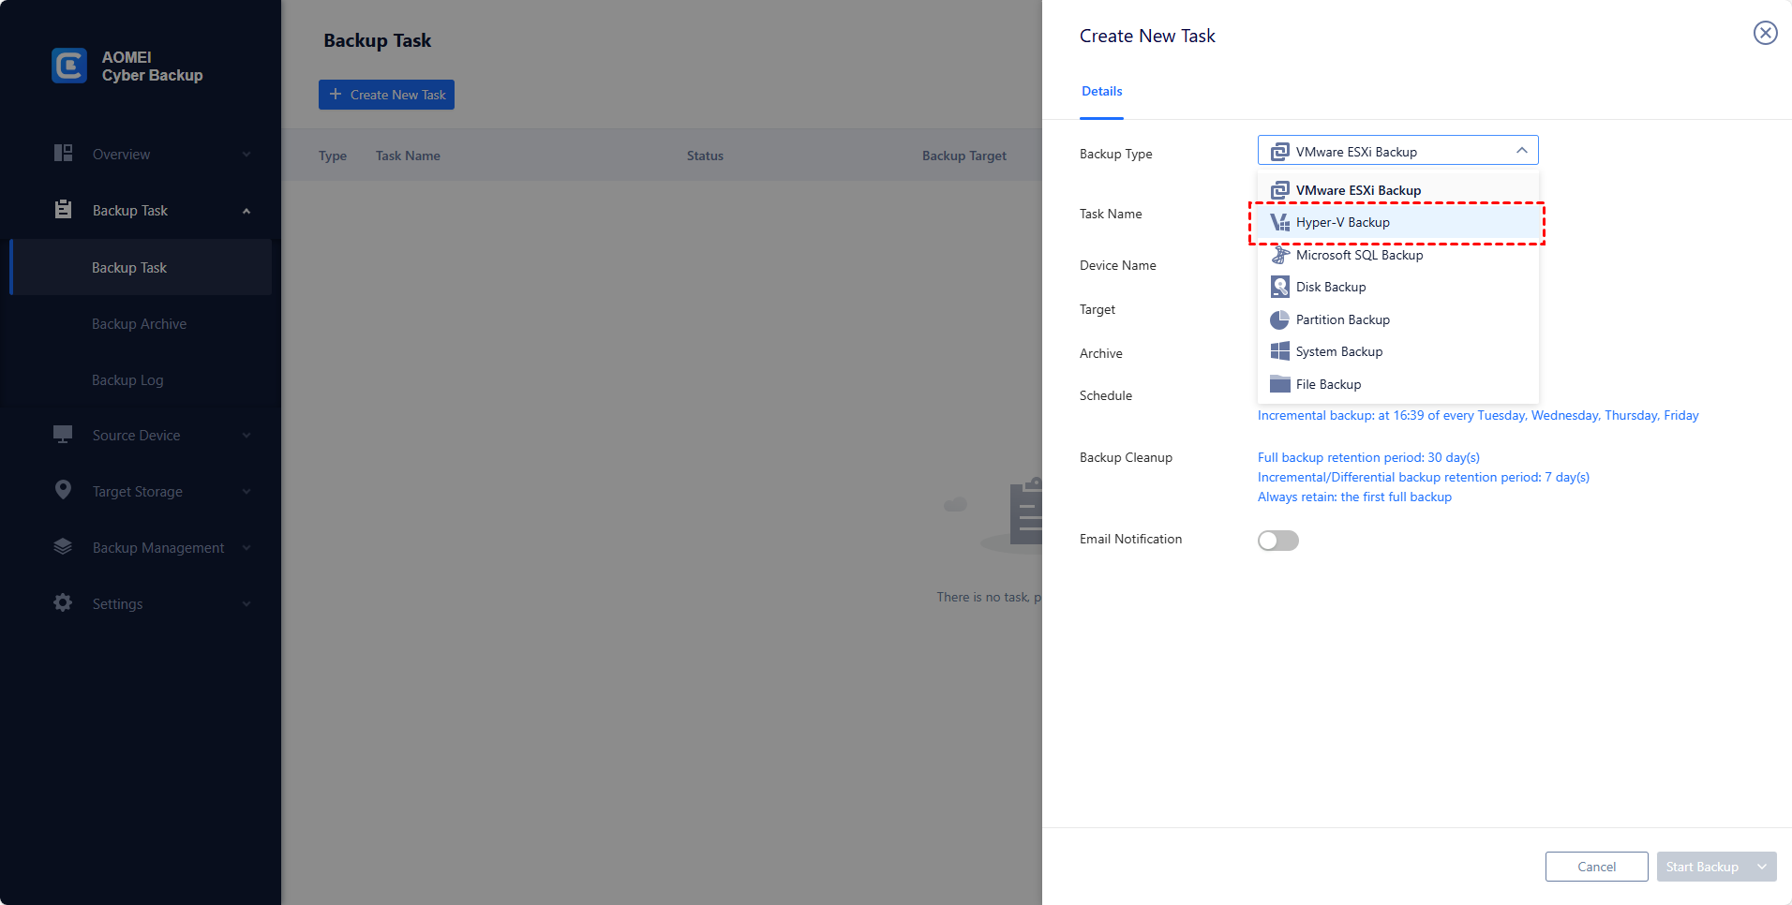This screenshot has width=1792, height=905.
Task: Click the Create New Task button
Action: pos(386,95)
